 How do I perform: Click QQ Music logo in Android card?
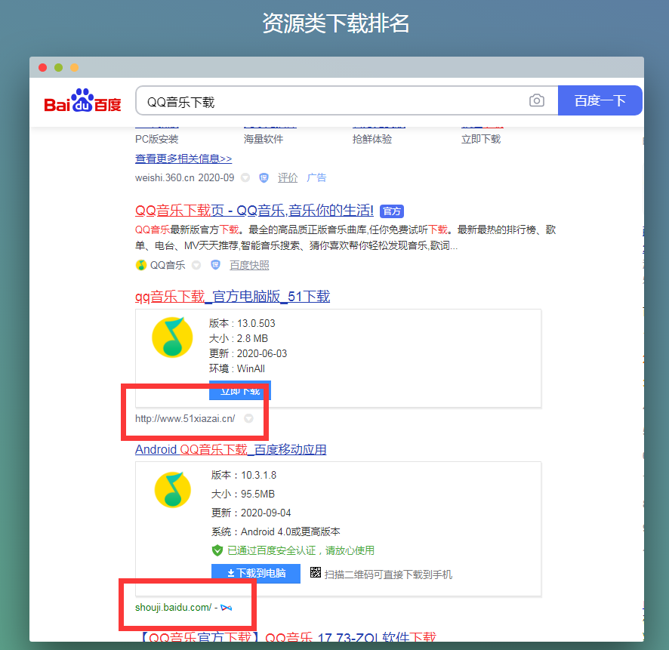click(x=173, y=490)
